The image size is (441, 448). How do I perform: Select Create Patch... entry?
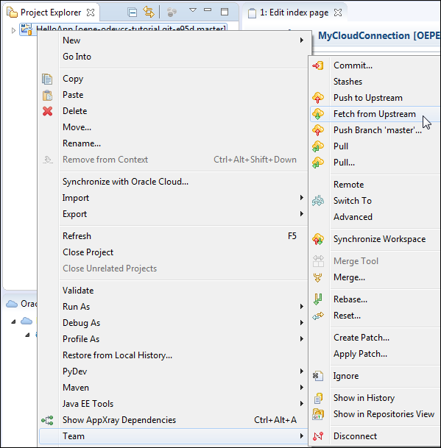pyautogui.click(x=375, y=338)
